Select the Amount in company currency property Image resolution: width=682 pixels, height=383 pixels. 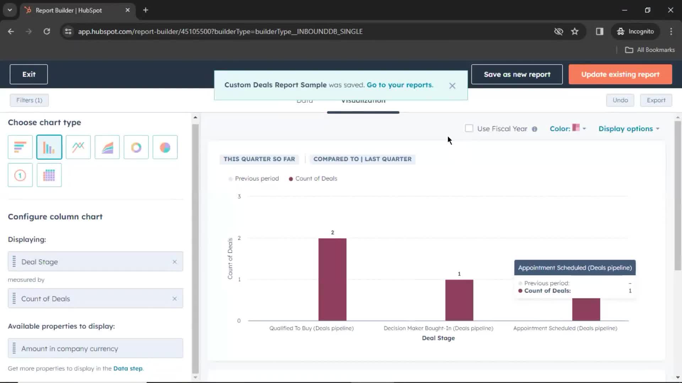96,349
